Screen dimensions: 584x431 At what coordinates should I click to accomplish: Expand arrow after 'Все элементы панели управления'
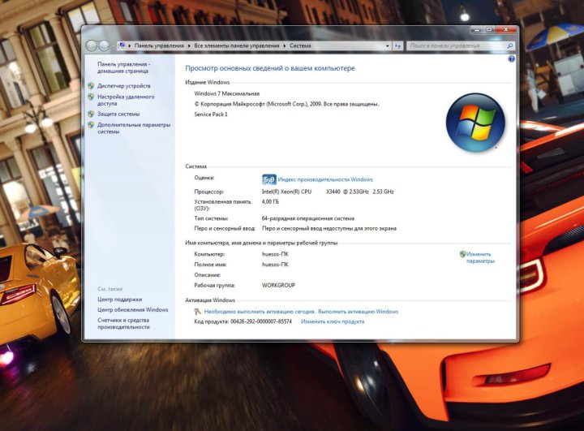pos(285,45)
